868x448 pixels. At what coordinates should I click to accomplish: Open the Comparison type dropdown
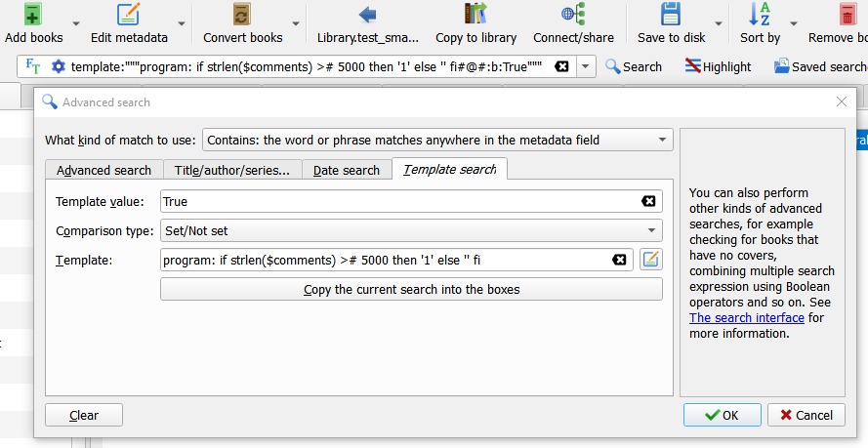tap(651, 231)
